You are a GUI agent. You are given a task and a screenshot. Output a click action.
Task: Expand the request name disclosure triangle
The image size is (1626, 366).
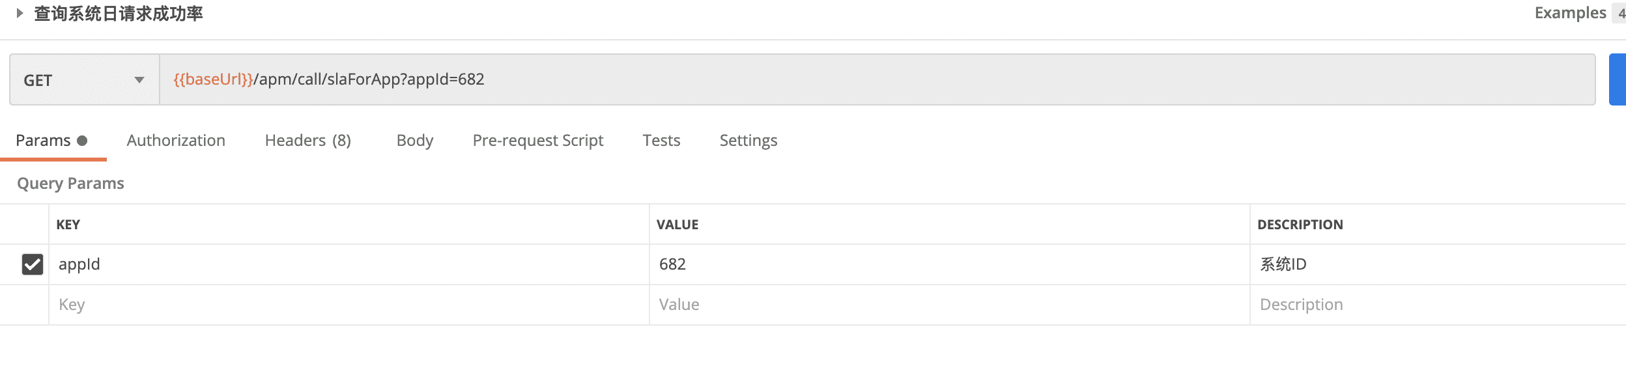(x=20, y=13)
